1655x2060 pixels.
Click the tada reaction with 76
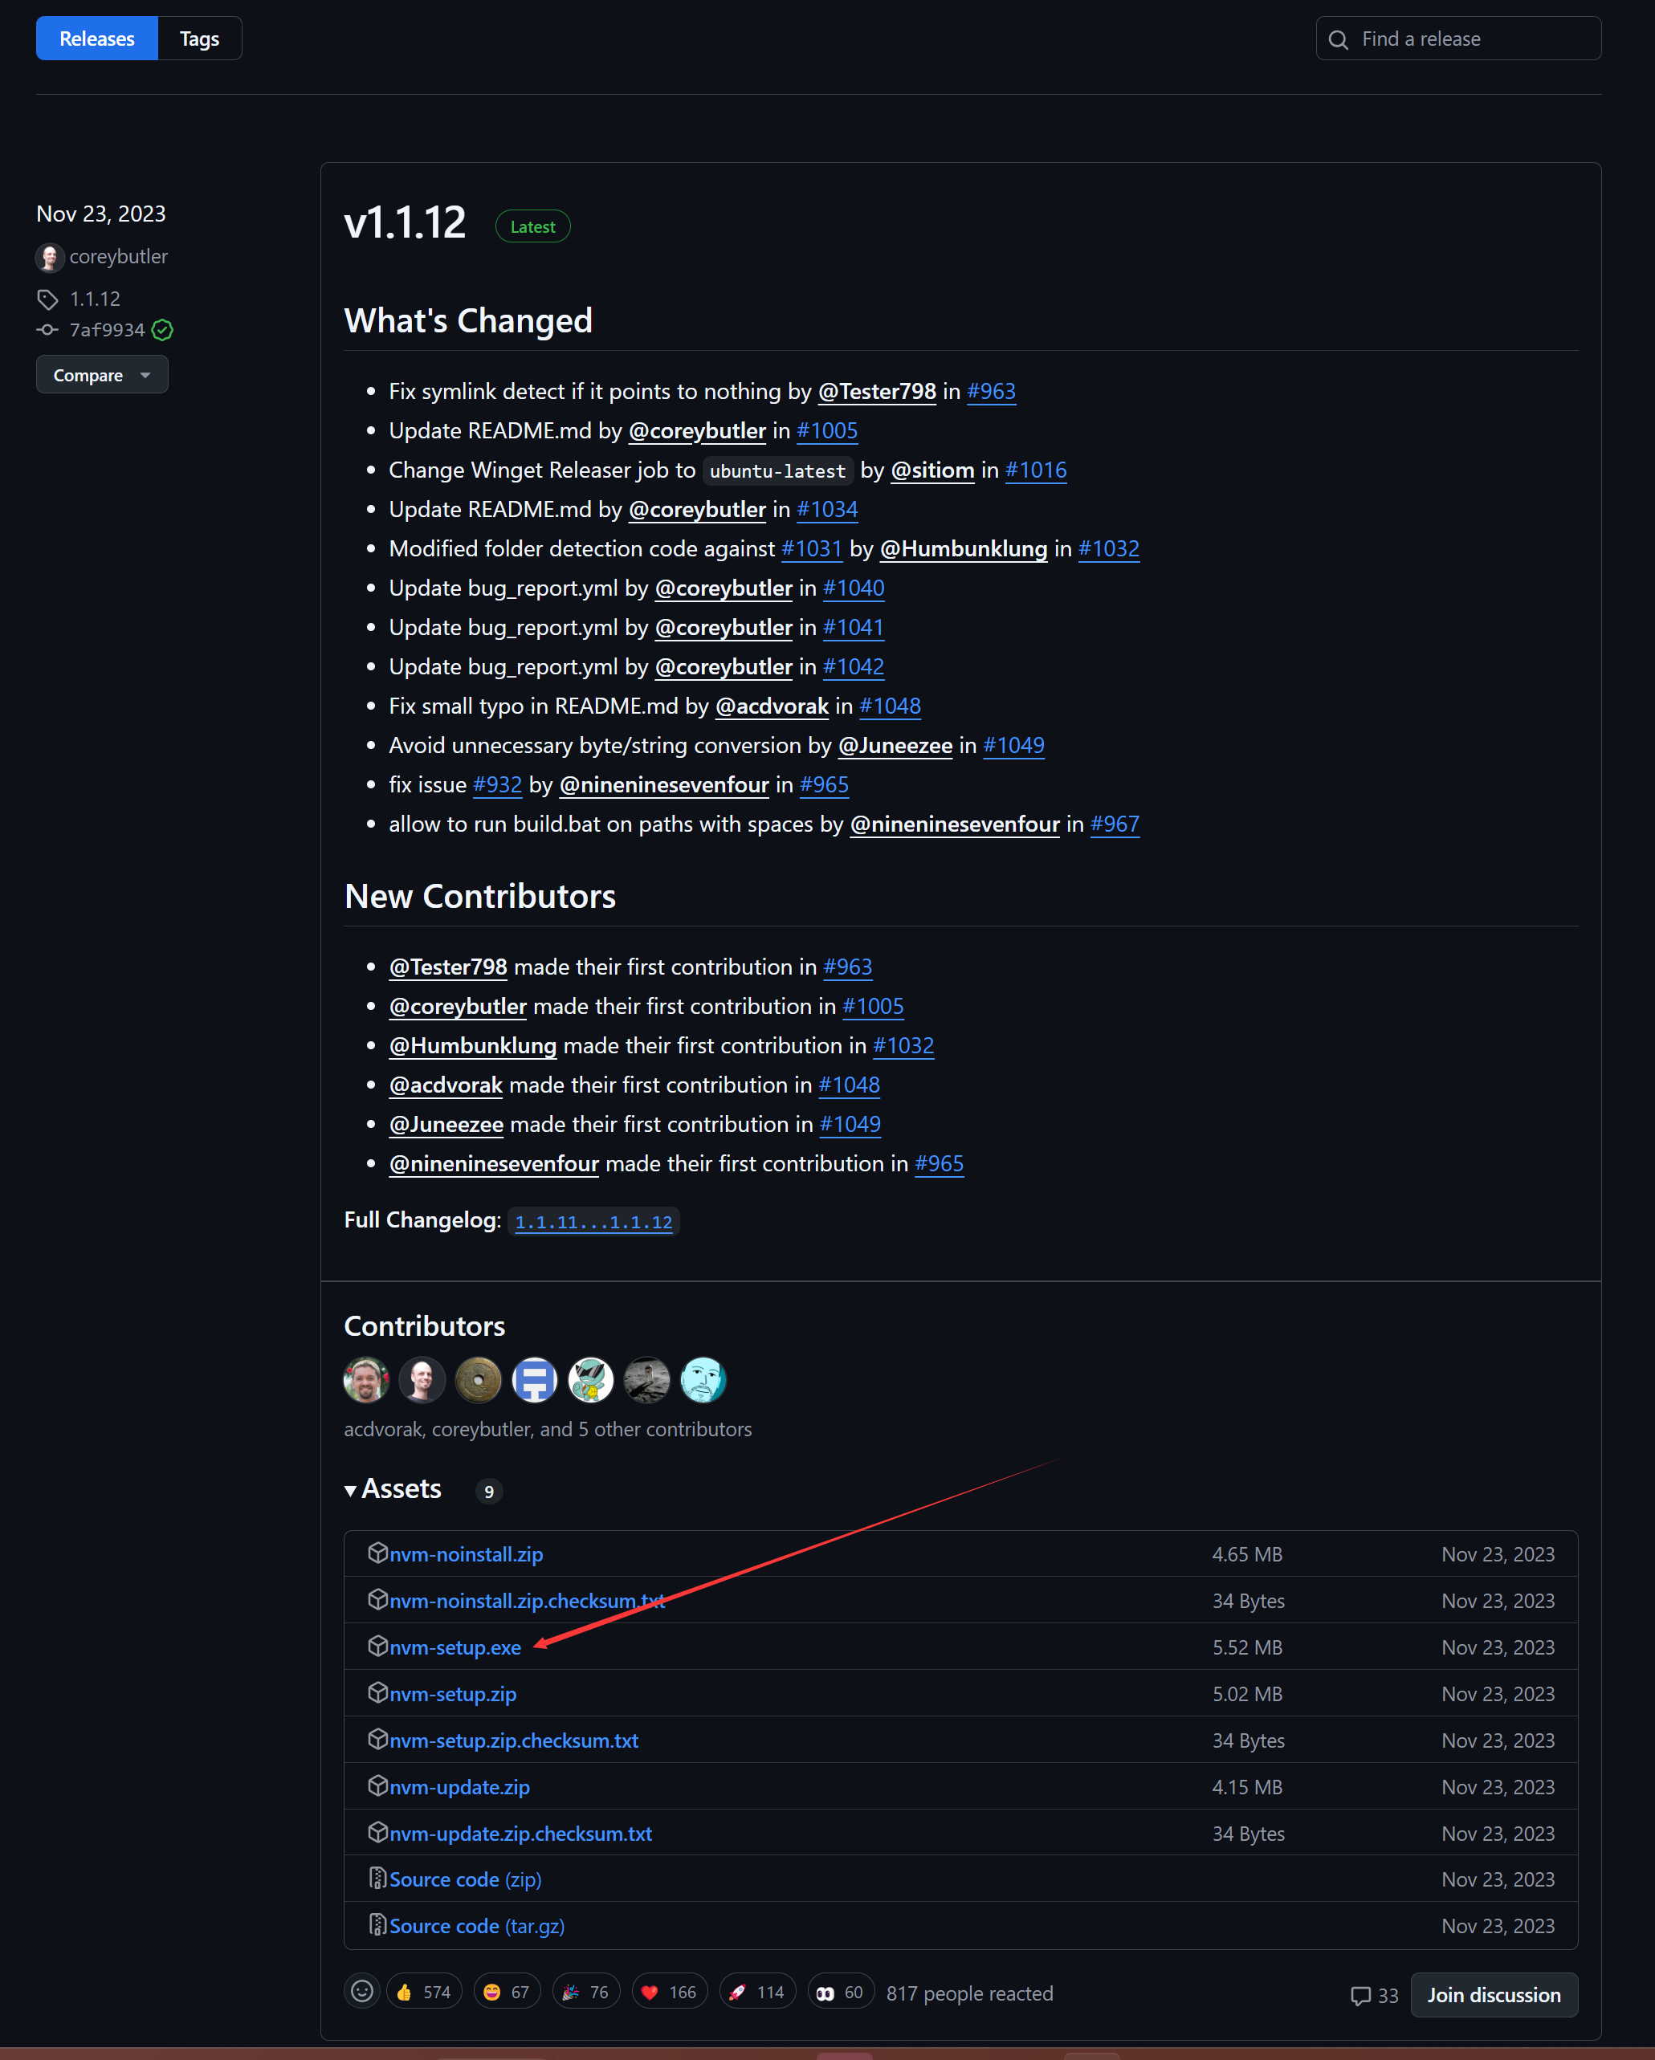coord(585,1992)
